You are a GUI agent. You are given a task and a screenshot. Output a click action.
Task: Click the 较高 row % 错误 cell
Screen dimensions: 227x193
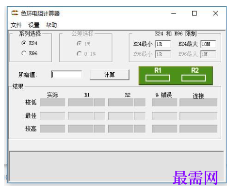(x=164, y=129)
